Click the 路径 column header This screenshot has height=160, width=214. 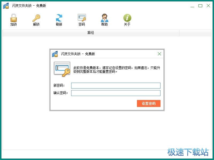point(91,33)
